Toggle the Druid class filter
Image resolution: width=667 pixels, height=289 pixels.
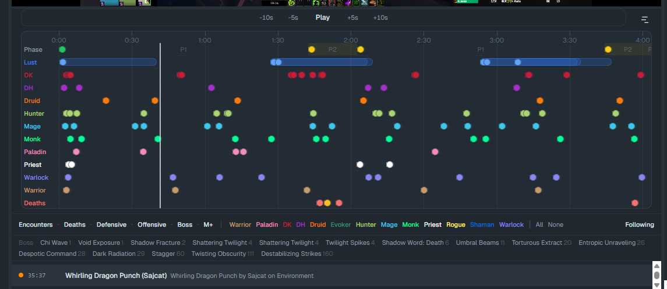click(x=317, y=224)
